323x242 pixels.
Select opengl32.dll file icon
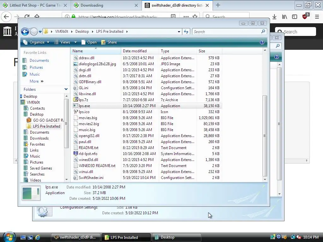76,136
